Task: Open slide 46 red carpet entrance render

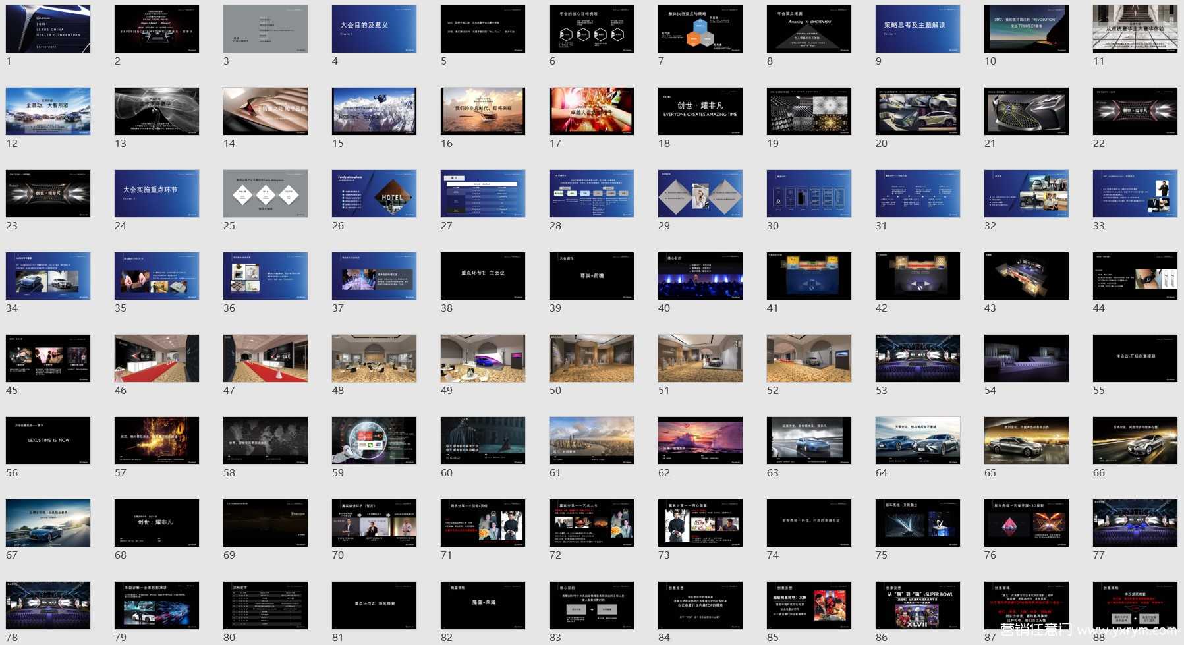Action: (x=157, y=358)
